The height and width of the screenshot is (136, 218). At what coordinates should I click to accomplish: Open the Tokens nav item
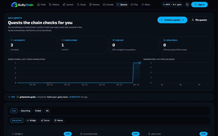click(x=54, y=5)
